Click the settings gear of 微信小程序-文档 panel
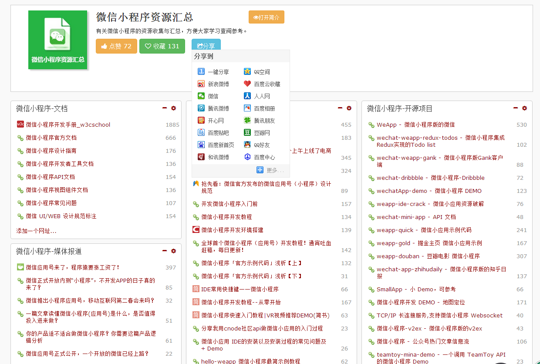The height and width of the screenshot is (364, 540). click(173, 108)
